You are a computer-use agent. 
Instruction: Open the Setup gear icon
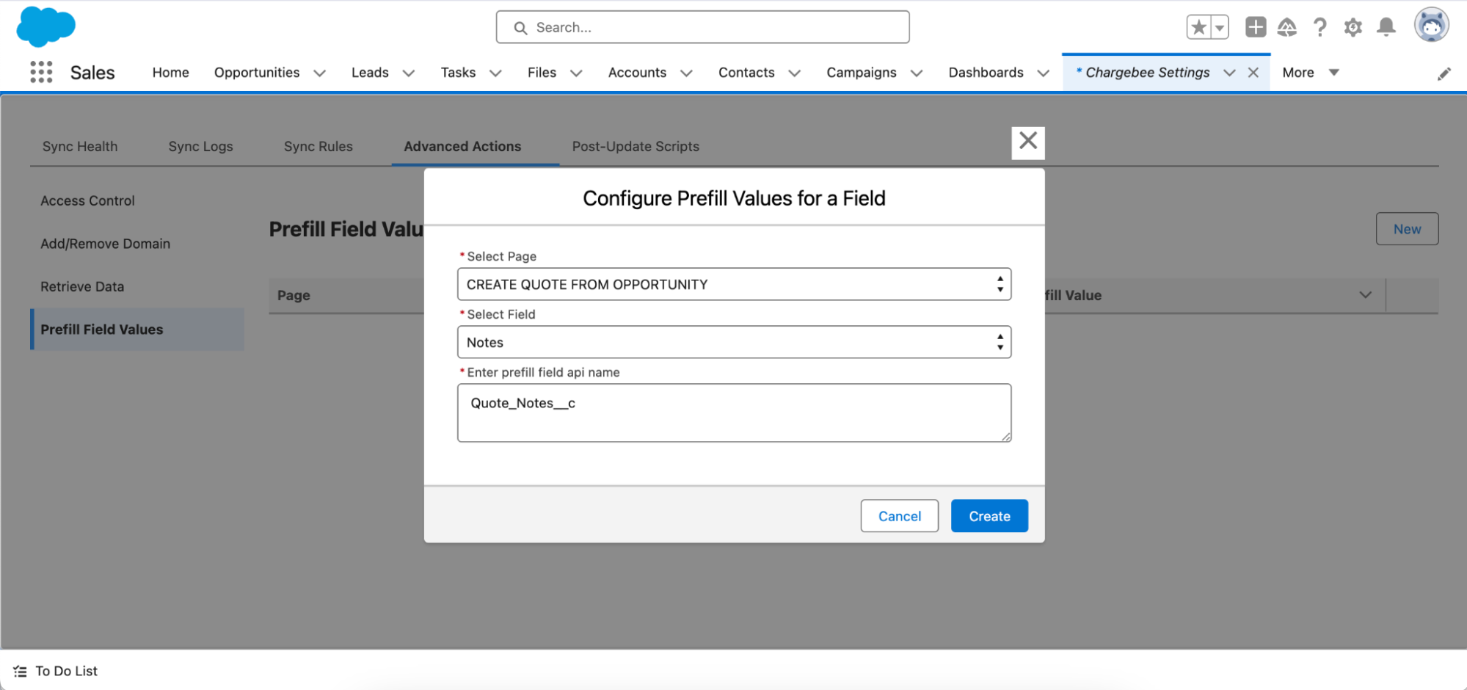1353,28
